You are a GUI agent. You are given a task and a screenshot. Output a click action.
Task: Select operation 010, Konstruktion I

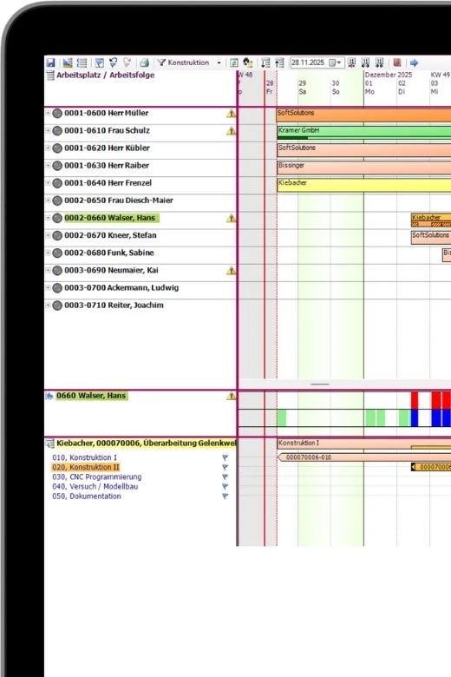pyautogui.click(x=85, y=457)
